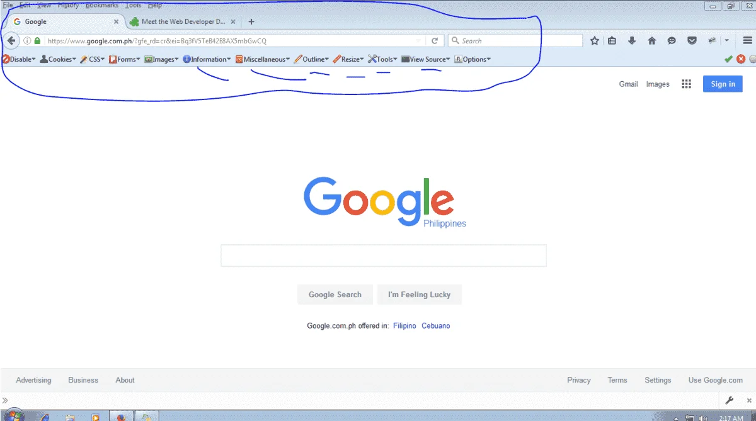This screenshot has width=756, height=421.
Task: Open the History menu
Action: click(x=69, y=5)
